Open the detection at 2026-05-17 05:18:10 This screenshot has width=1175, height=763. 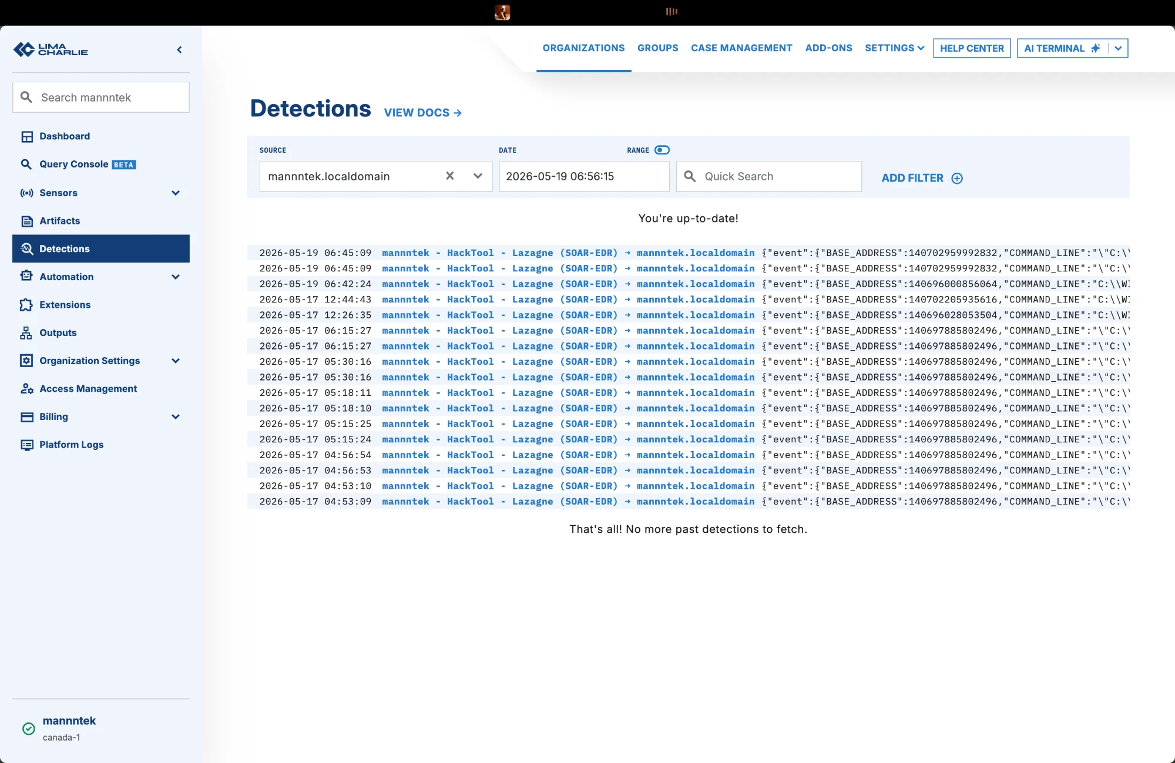tap(689, 408)
